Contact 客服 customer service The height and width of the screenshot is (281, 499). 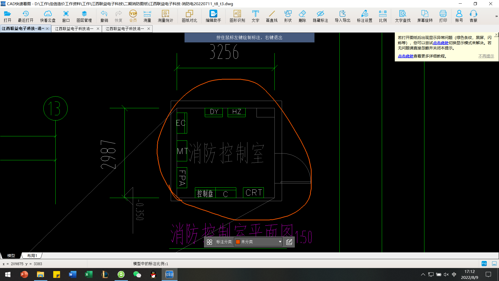point(474,16)
